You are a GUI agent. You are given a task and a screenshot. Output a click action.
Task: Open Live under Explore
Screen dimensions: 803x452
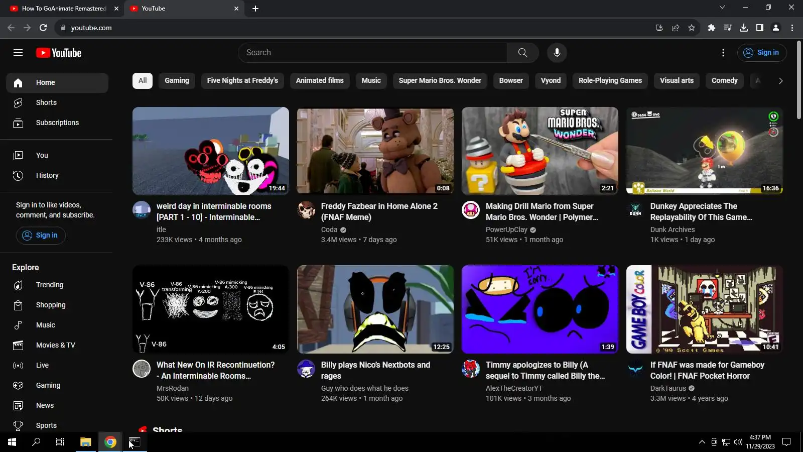coord(57,365)
